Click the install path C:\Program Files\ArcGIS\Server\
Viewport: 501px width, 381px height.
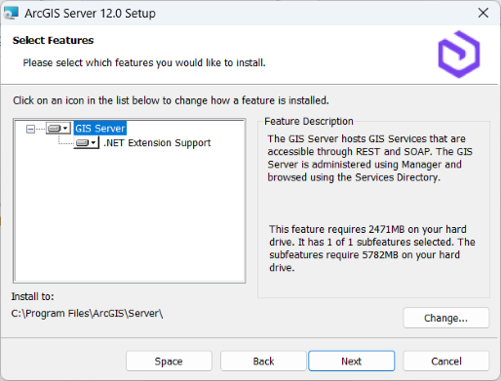[x=87, y=314]
